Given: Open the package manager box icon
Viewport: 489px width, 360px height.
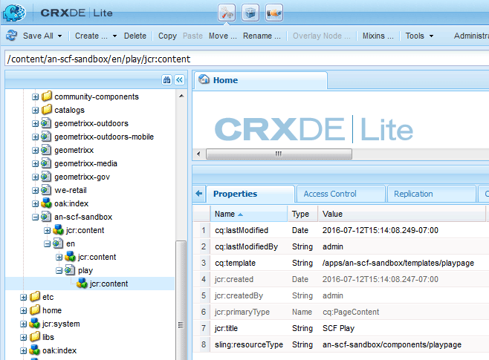Looking at the screenshot, I should [250, 13].
